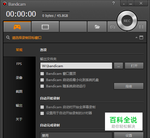This screenshot has width=150, height=138.
Task: Switch to the 截图 section
Action: coord(19,91)
